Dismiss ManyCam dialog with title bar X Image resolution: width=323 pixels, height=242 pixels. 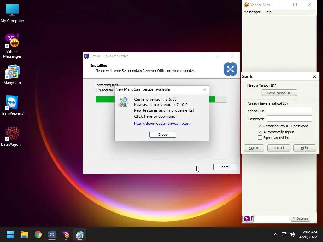pyautogui.click(x=204, y=89)
